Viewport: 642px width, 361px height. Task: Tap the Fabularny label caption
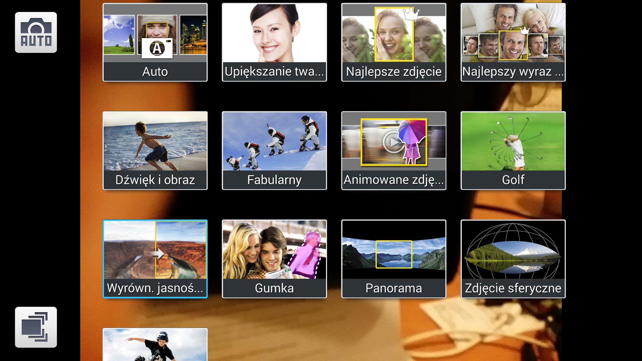pos(274,180)
